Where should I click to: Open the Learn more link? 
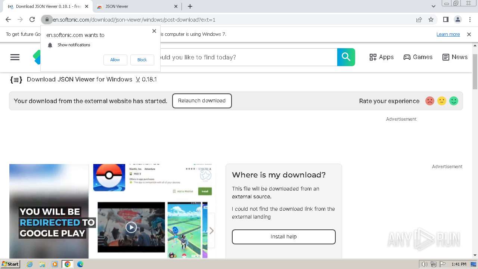(x=448, y=34)
